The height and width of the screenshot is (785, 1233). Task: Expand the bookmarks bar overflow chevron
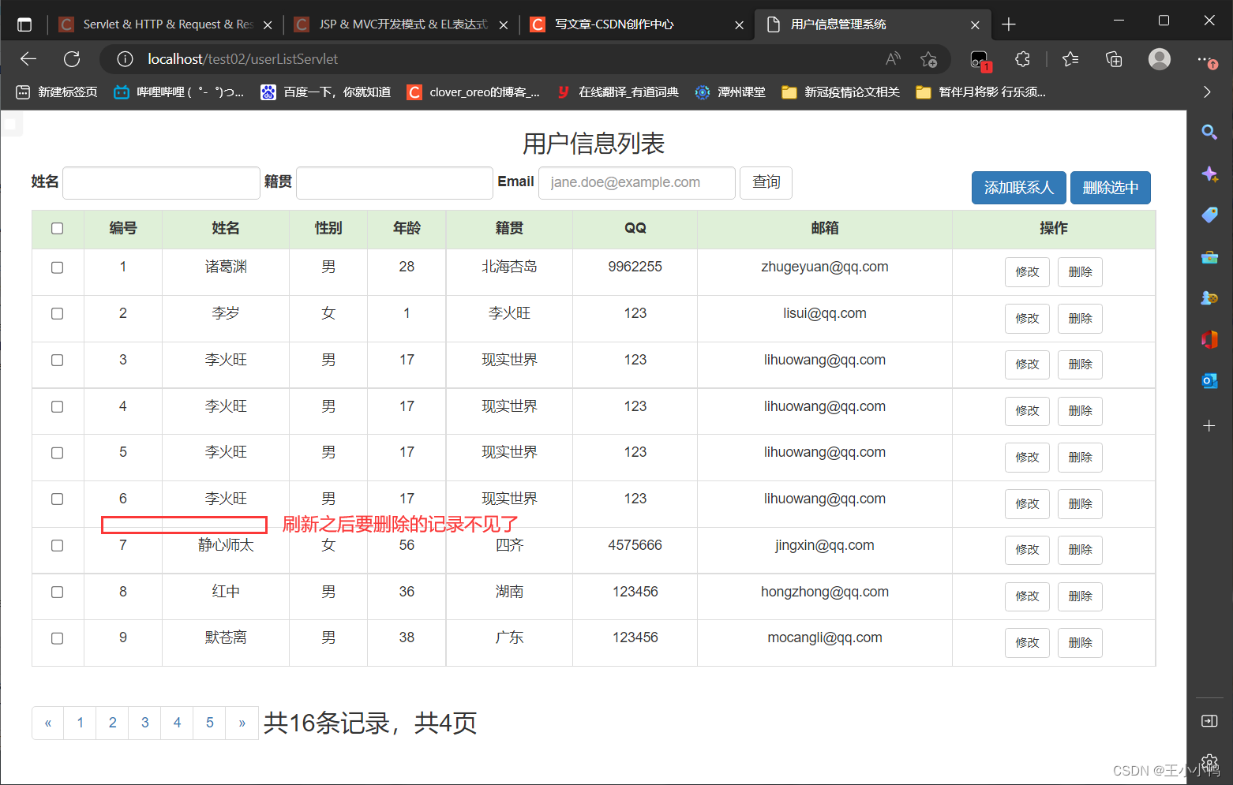tap(1206, 92)
